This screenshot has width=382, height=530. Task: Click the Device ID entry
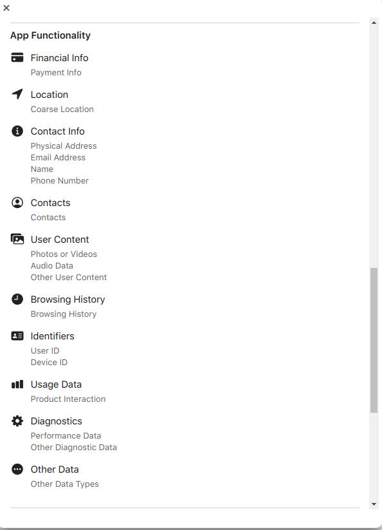pos(49,362)
